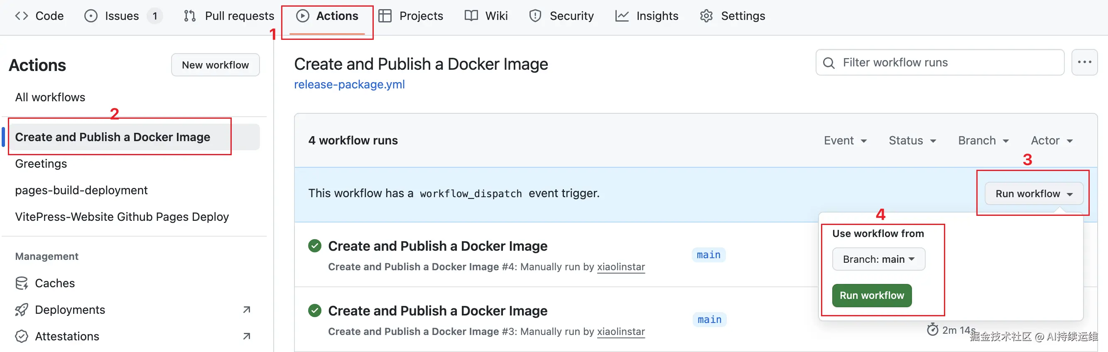This screenshot has height=352, width=1108.
Task: Click the 'workflow_dispatch' code text
Action: point(471,194)
